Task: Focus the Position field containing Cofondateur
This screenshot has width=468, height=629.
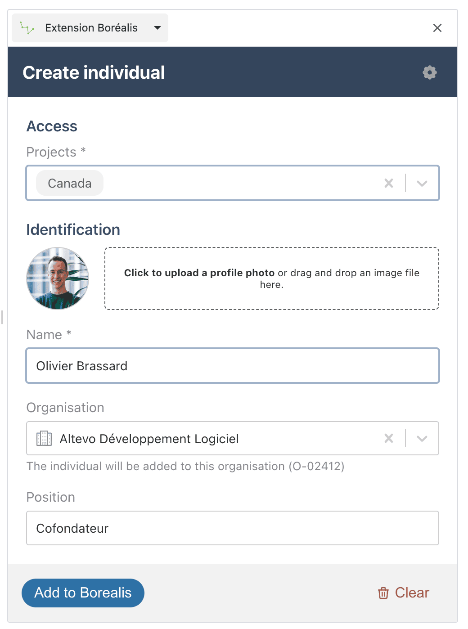Action: (232, 528)
